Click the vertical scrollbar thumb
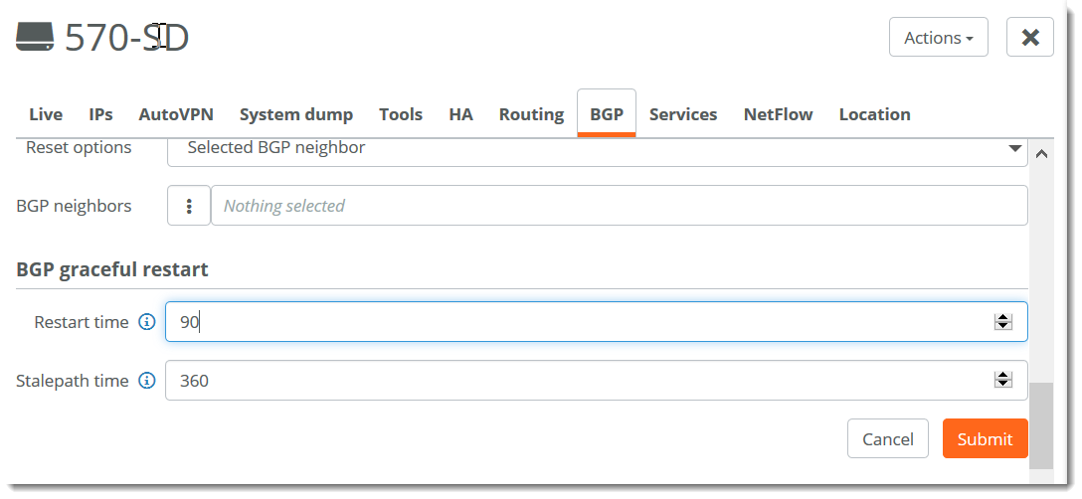 tap(1040, 424)
